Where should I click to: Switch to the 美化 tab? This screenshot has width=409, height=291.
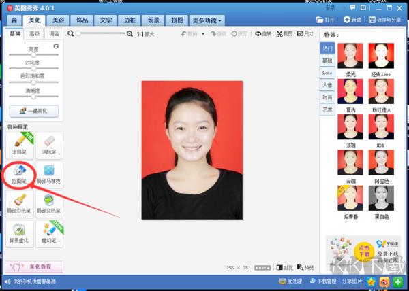pos(34,20)
